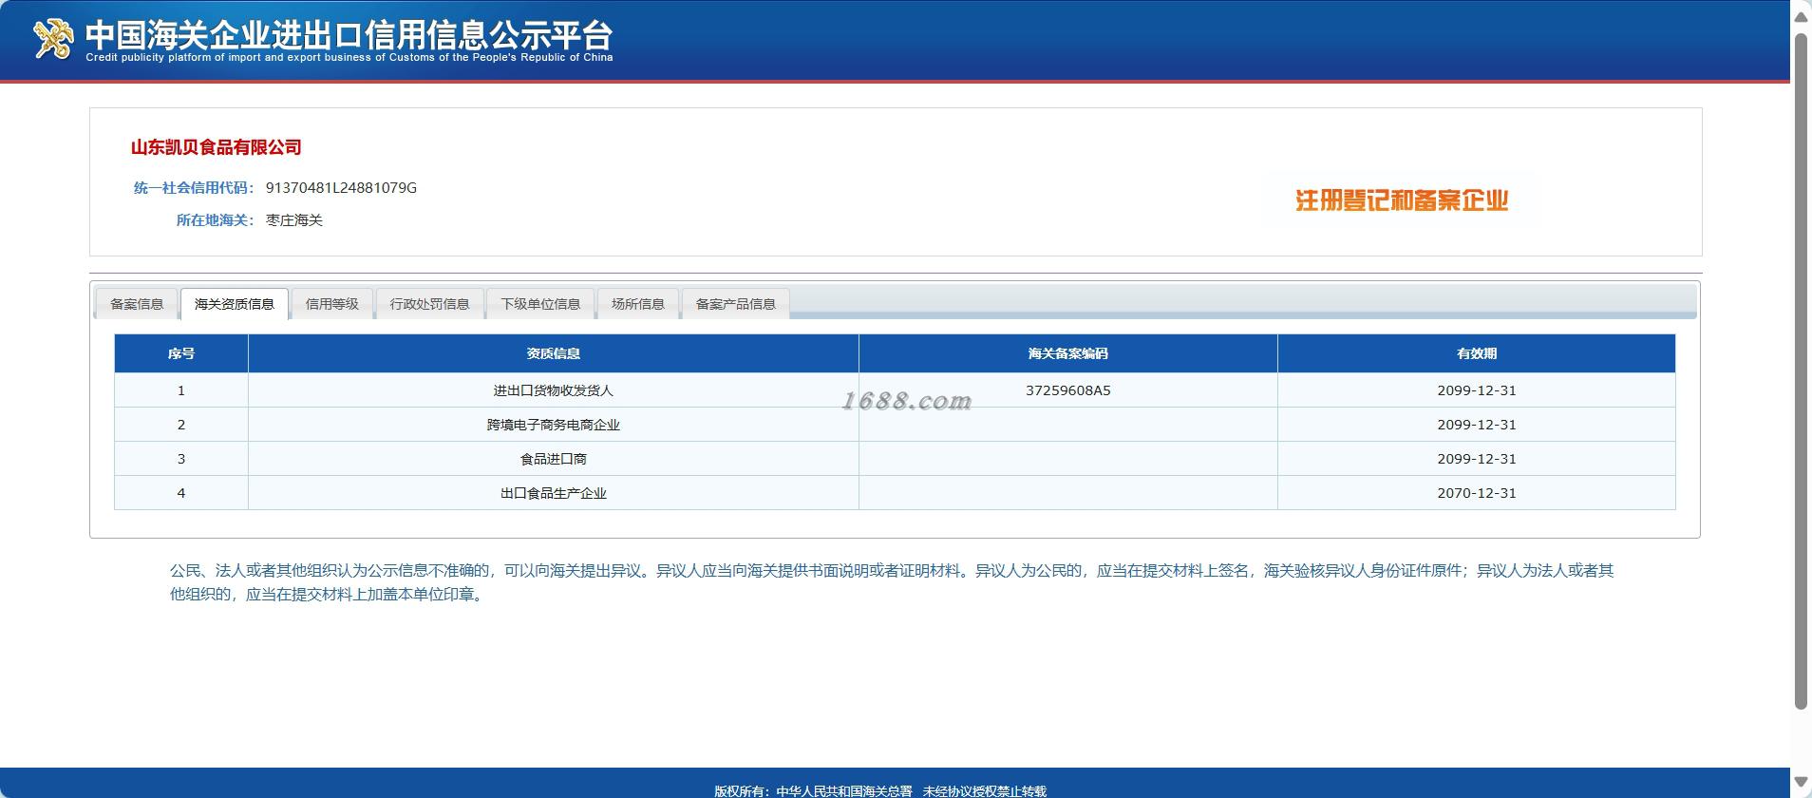Click the China Customs key emblem logo
The width and height of the screenshot is (1812, 798).
53,39
